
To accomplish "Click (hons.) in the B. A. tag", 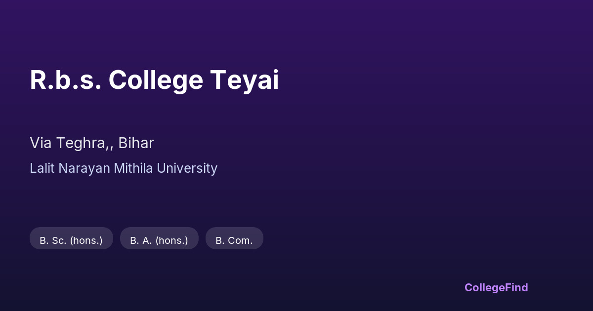I will 172,240.
